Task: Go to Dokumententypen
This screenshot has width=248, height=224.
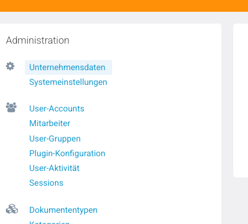Action: tap(63, 210)
